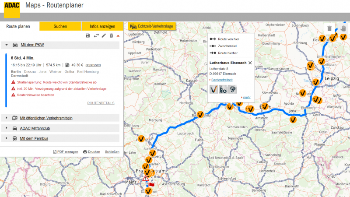Close the Lutherhaus Eisenach popup
Viewport: 350px width, 197px height.
[x=250, y=63]
